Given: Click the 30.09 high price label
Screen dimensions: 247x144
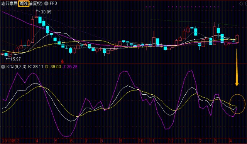Looking at the screenshot, I should 46,12.
